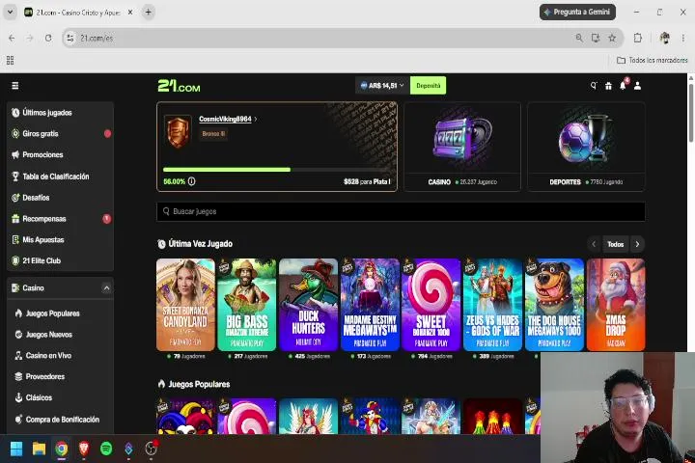695x463 pixels.
Task: Open Brave browser from taskbar
Action: click(x=84, y=449)
